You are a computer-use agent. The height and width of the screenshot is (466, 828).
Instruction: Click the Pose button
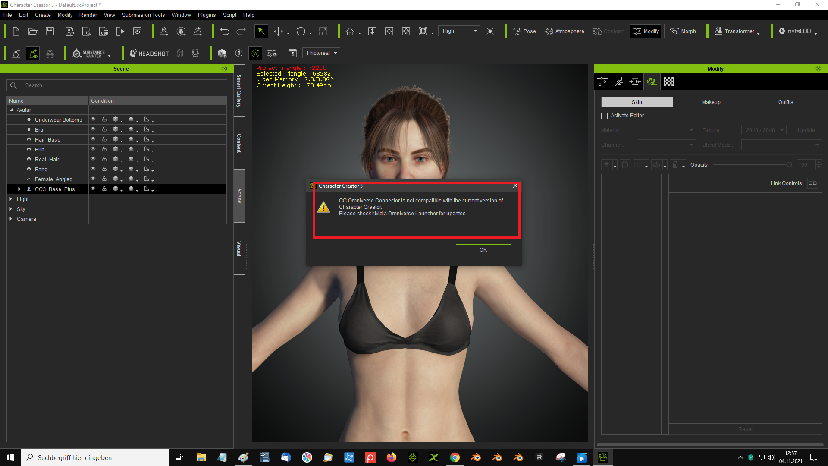524,31
